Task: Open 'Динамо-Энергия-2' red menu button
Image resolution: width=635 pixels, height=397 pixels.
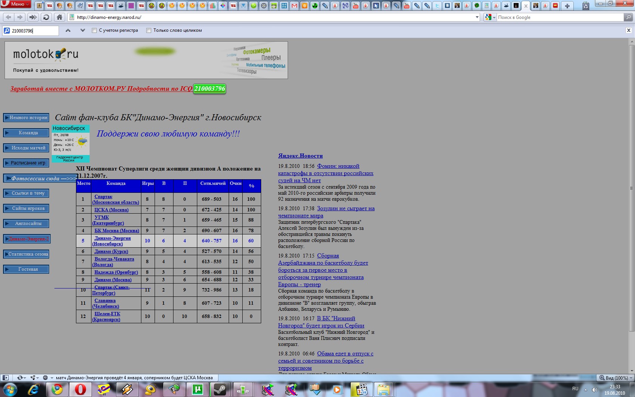Action: [26, 239]
